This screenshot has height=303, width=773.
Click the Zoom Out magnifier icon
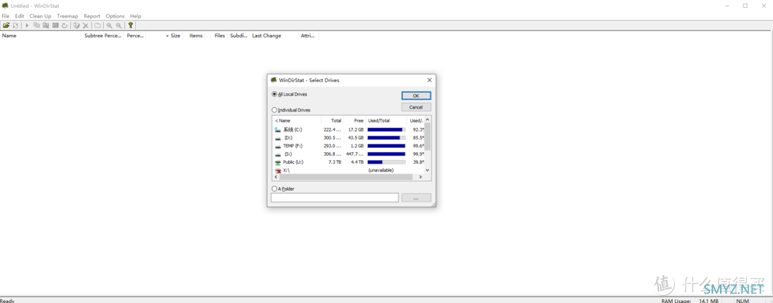pyautogui.click(x=119, y=25)
